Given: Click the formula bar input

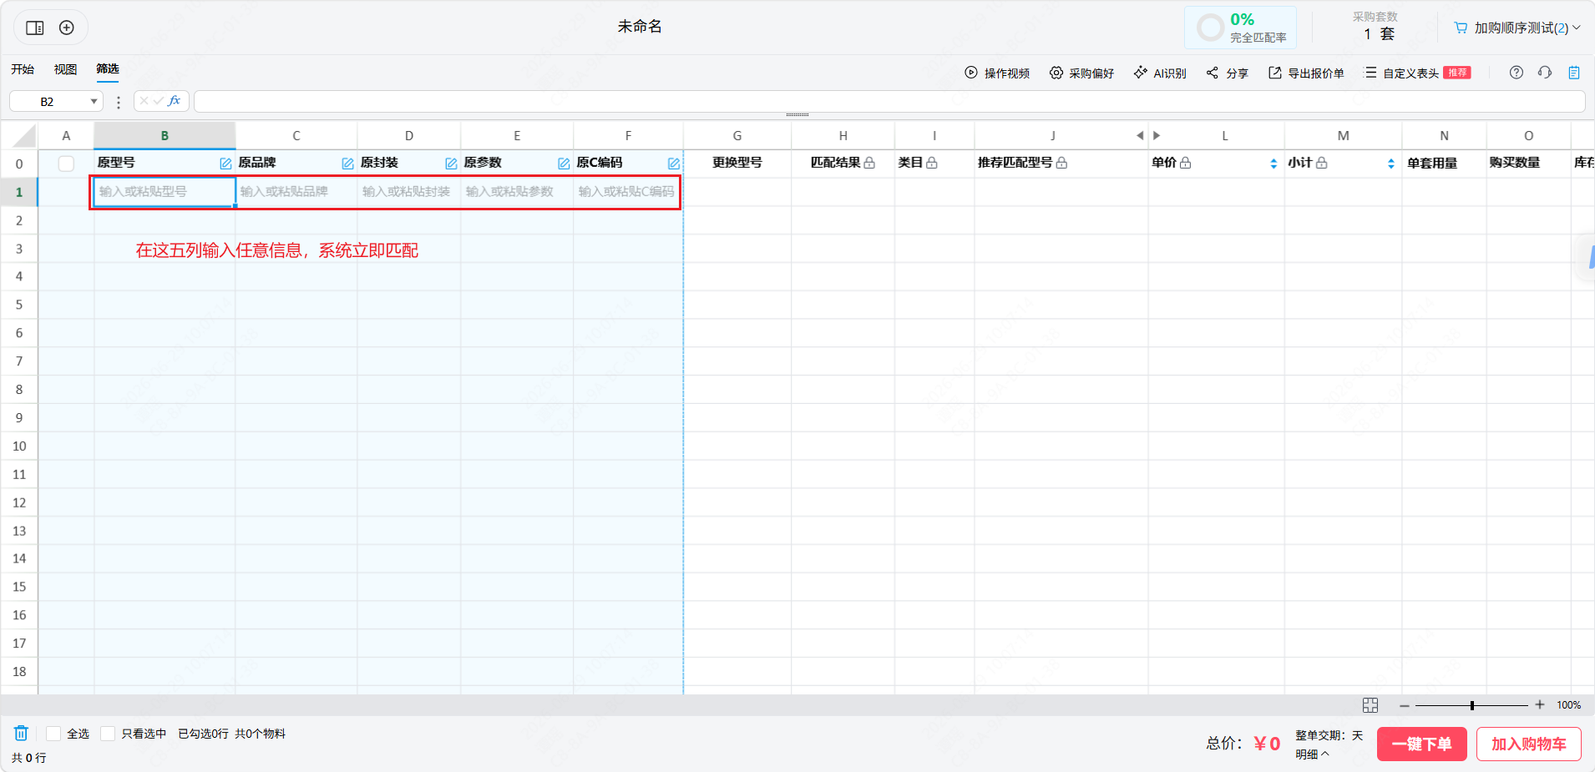Looking at the screenshot, I should tap(889, 101).
